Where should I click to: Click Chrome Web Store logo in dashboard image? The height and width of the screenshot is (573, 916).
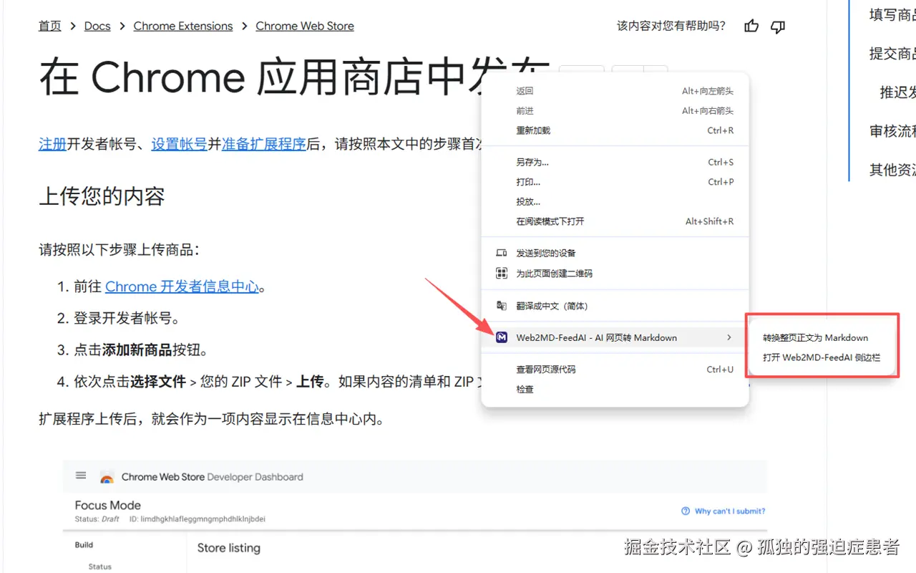point(107,478)
